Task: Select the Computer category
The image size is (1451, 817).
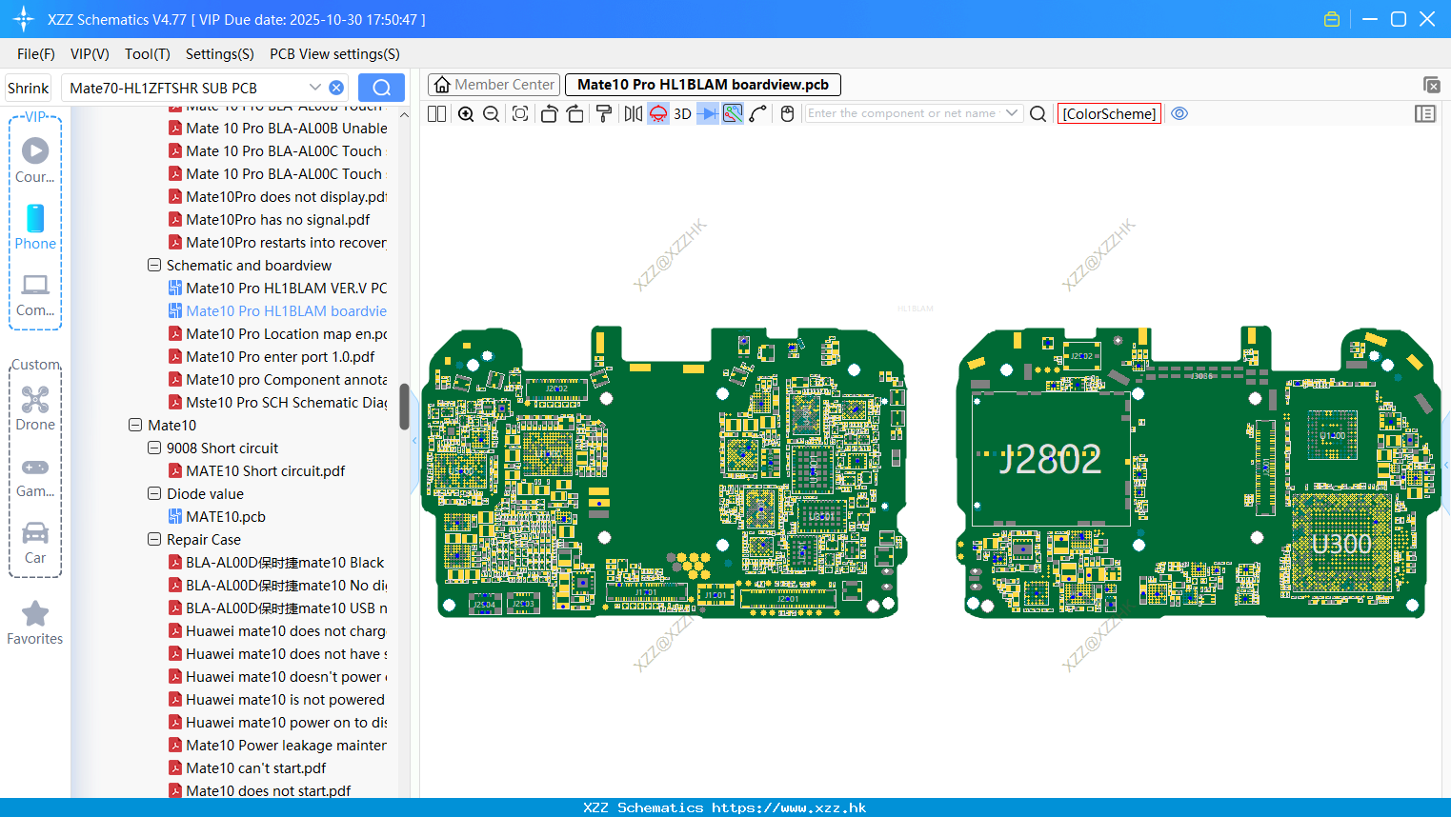Action: click(35, 294)
